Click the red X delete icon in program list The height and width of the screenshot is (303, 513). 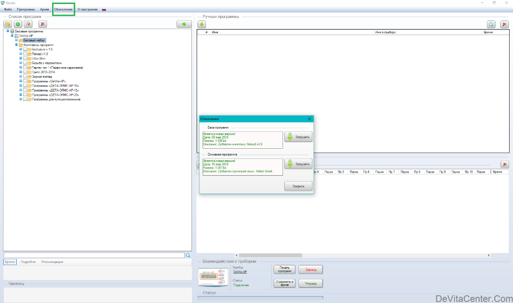tap(43, 24)
